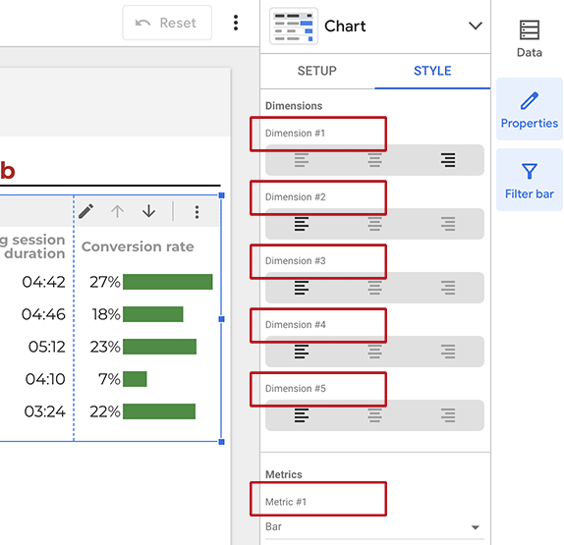Left-align Dimension #3
The width and height of the screenshot is (564, 545).
pos(302,288)
